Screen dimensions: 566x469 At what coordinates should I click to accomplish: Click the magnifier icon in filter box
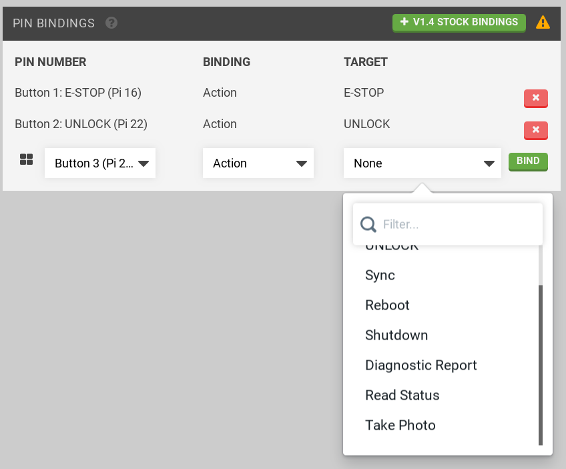point(368,224)
